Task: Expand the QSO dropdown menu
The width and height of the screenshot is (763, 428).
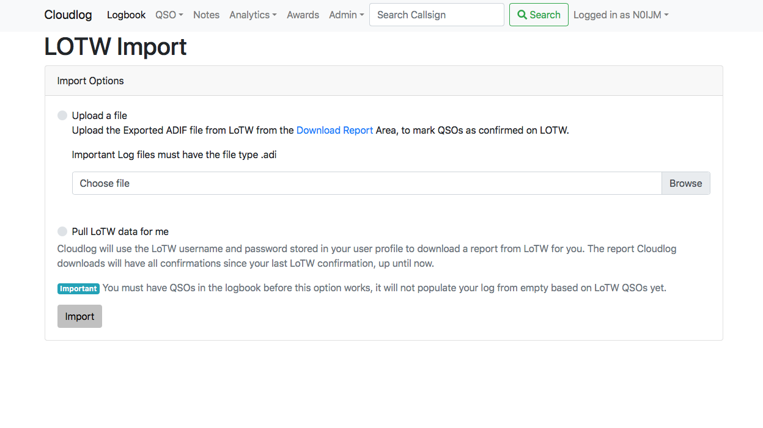Action: pos(169,15)
